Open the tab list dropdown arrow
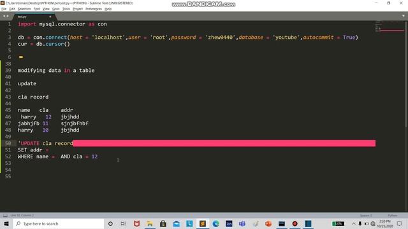Screen dimensions: 408x229 [403, 16]
